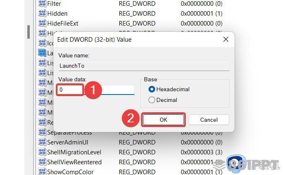Click into the Value data field

(96, 90)
